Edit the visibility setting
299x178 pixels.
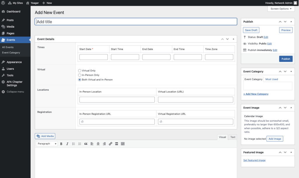(270, 44)
